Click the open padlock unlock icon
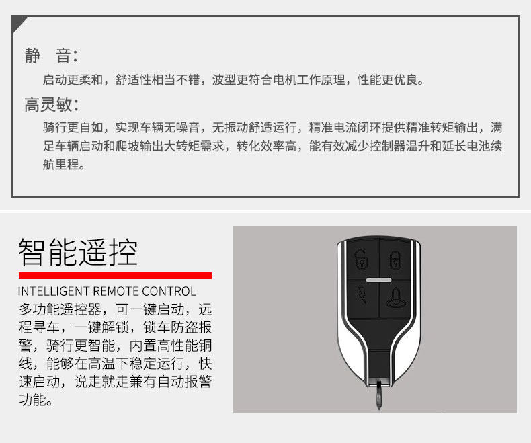 (x=361, y=259)
